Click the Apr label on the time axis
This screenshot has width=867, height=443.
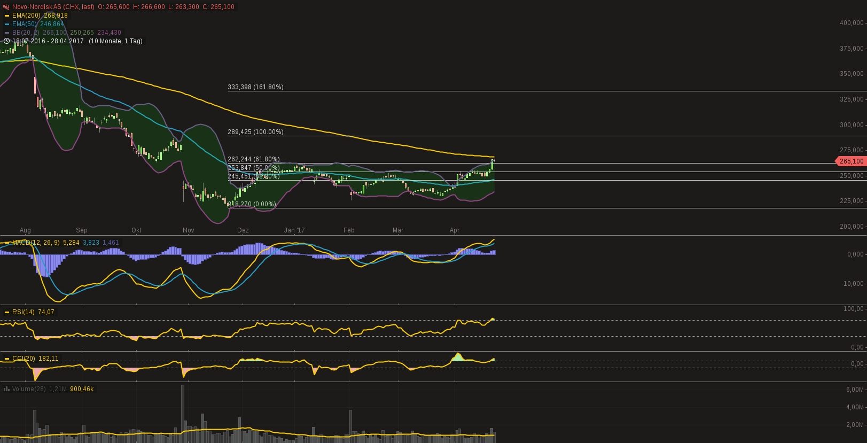pos(455,230)
